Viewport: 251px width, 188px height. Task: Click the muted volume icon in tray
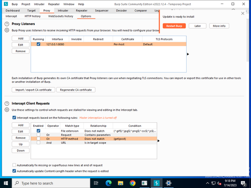pyautogui.click(x=219, y=183)
